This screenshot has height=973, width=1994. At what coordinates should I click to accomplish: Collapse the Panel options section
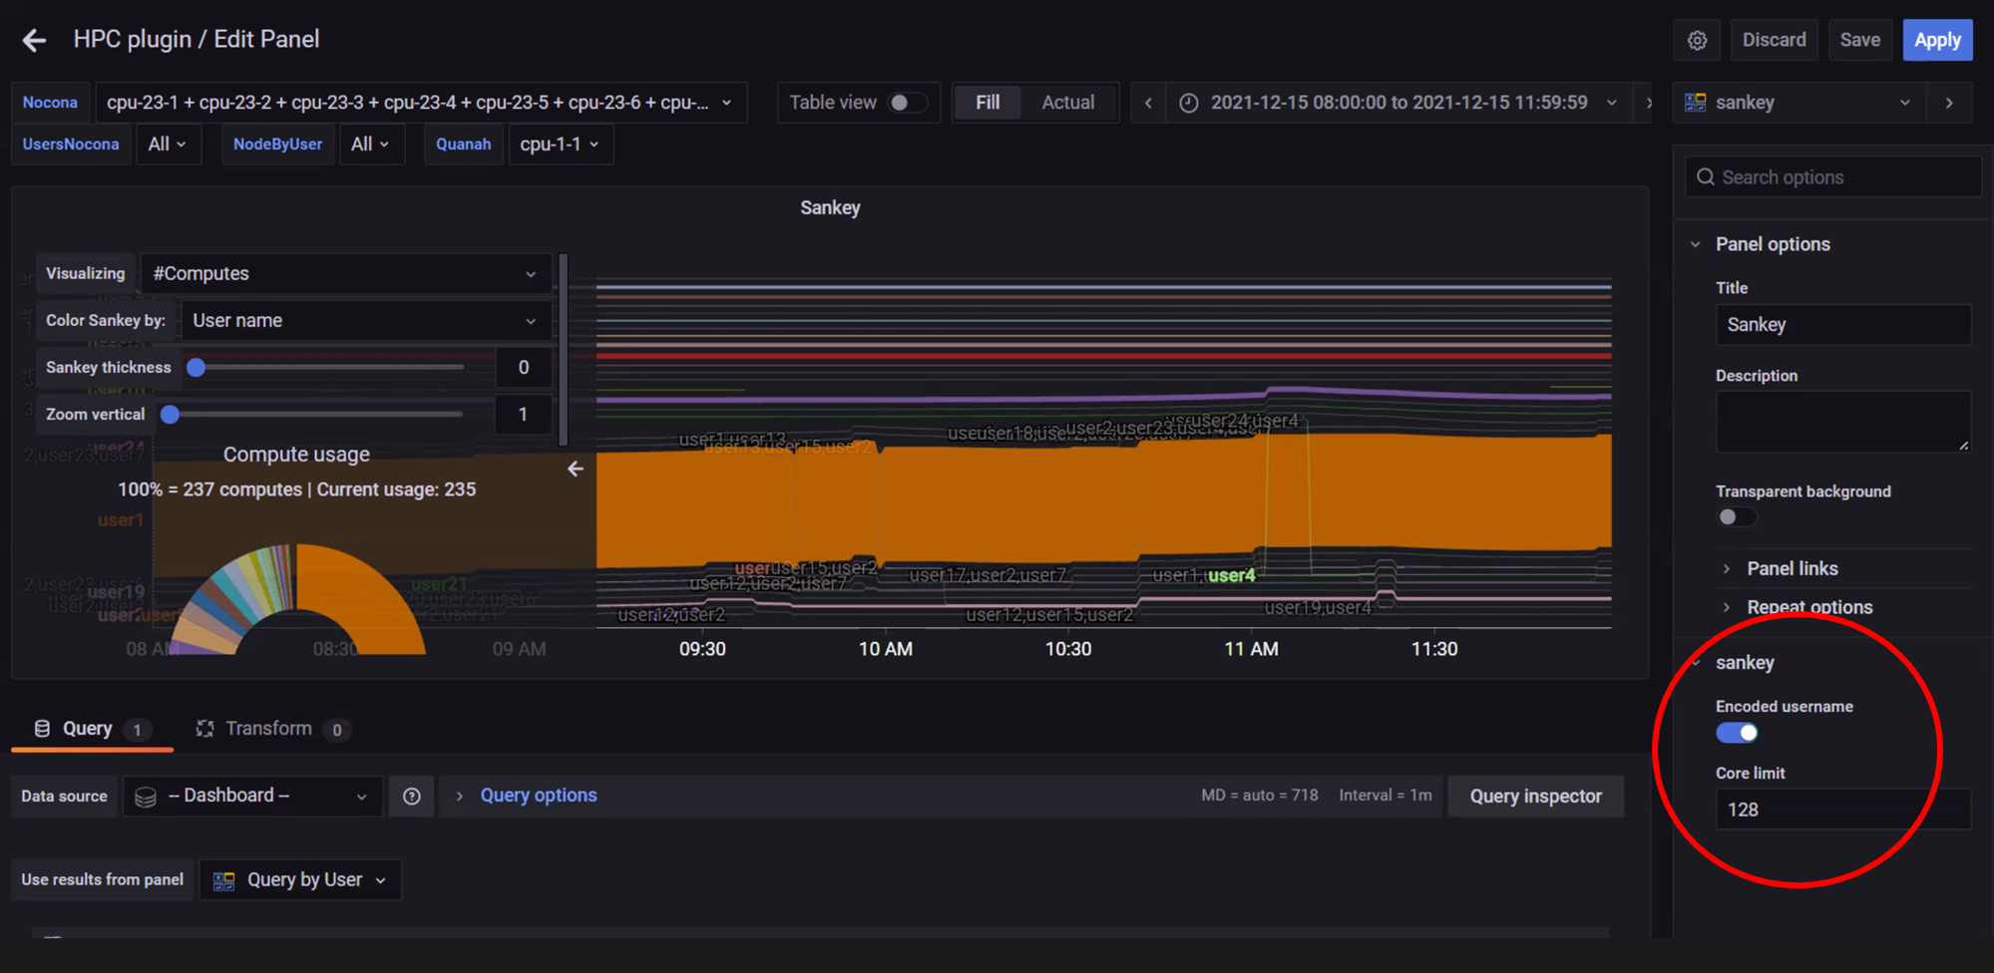click(1772, 244)
